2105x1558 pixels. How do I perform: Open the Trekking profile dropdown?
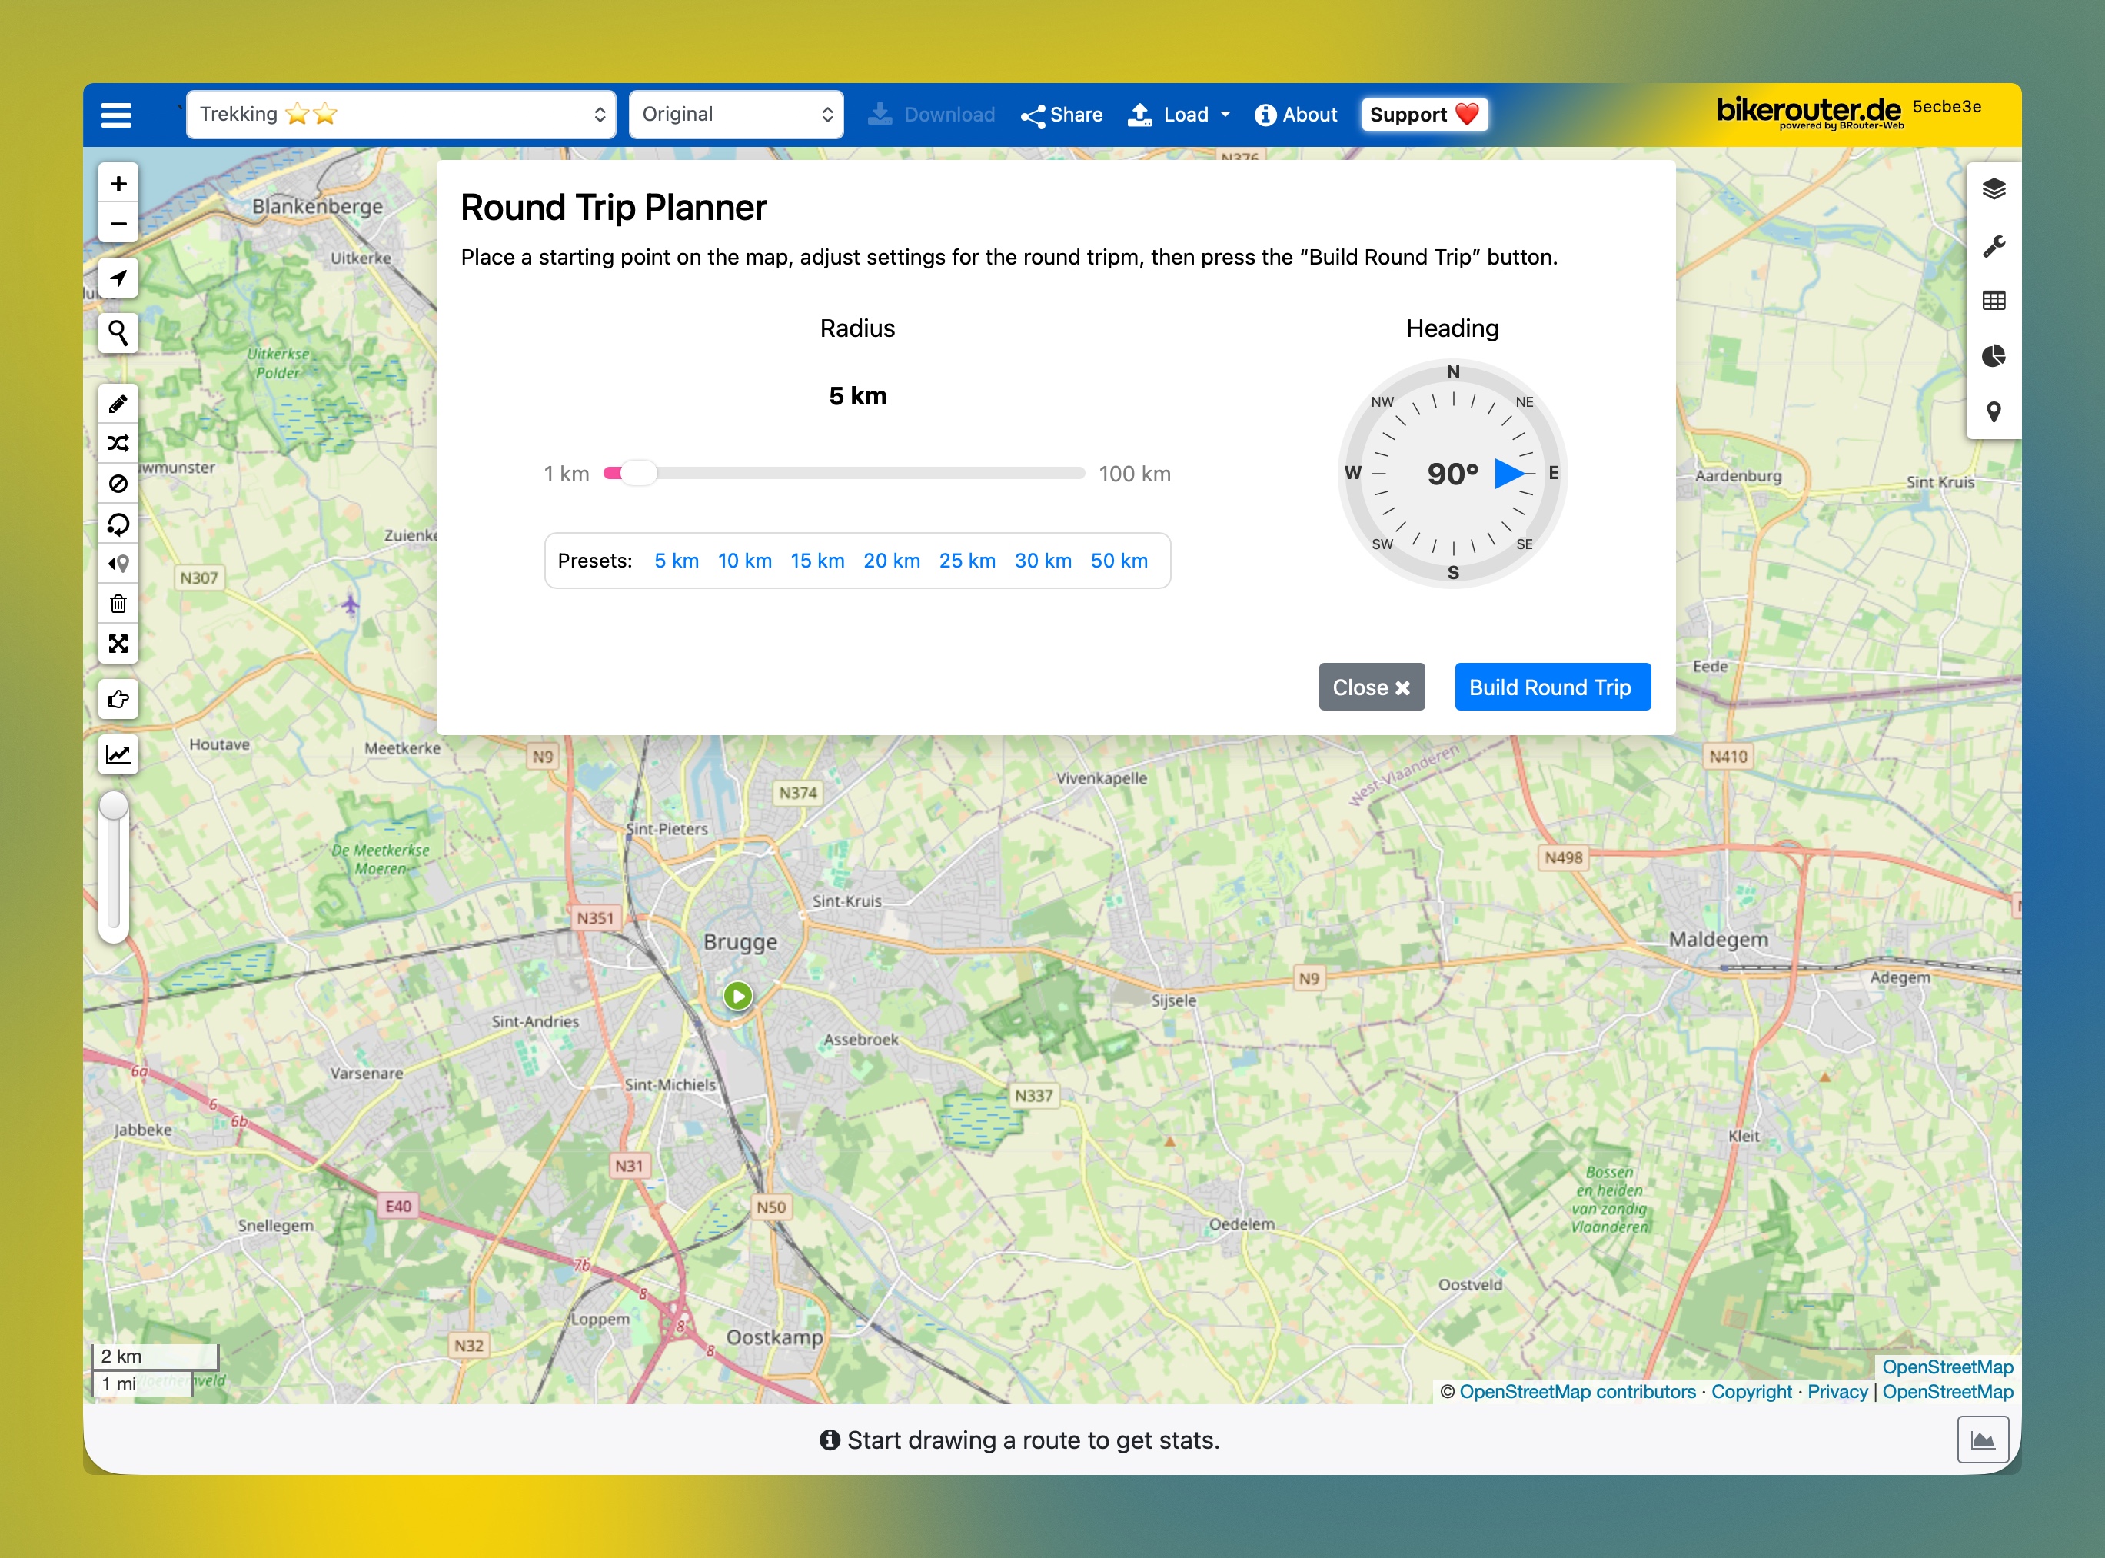click(x=401, y=115)
